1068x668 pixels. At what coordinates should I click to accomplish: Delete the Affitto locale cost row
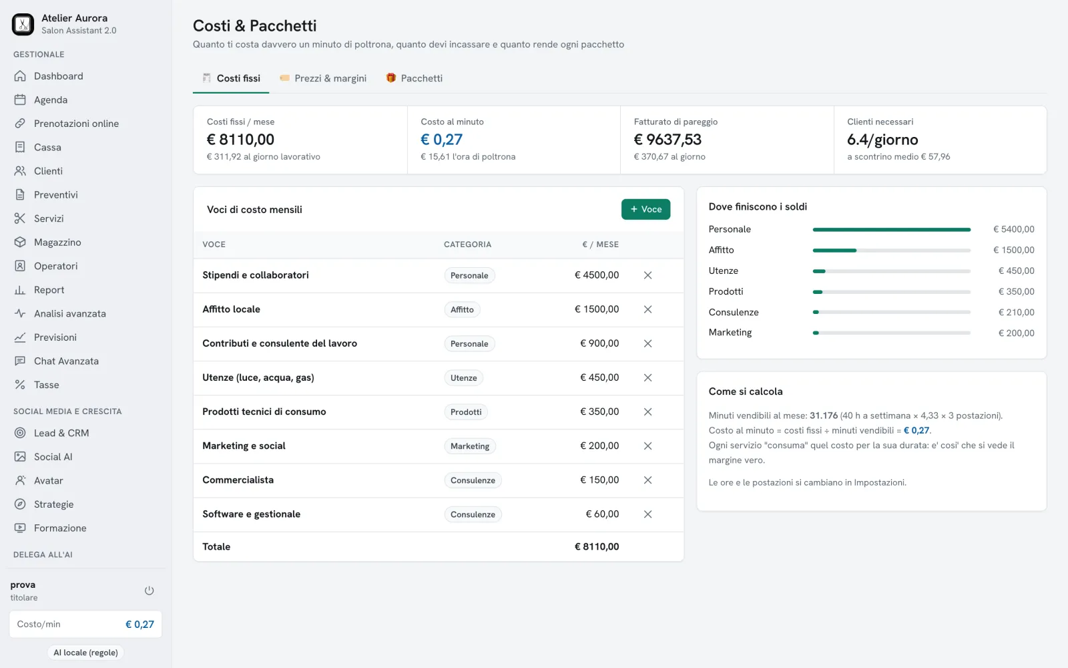pos(647,309)
